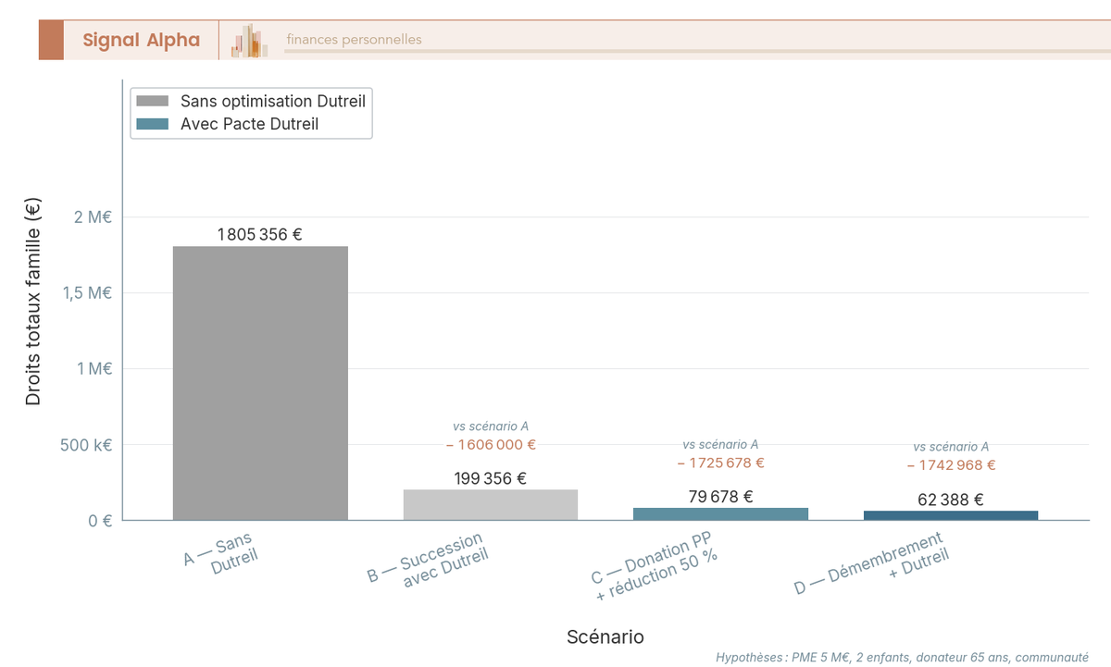
Task: Click the y-axis title Droits totaux famille (€)
Action: click(x=34, y=302)
